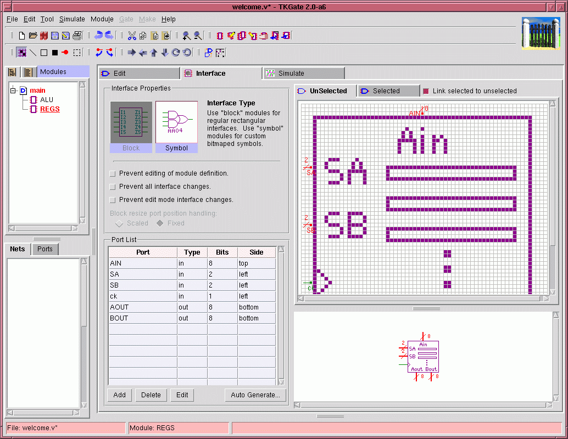Click the Cut scissors icon

(132, 36)
